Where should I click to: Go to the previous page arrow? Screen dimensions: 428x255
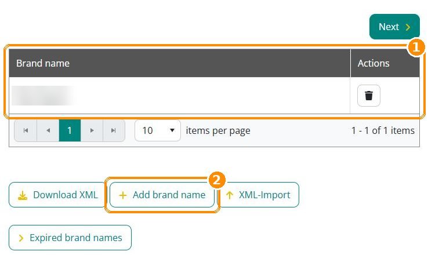click(48, 130)
